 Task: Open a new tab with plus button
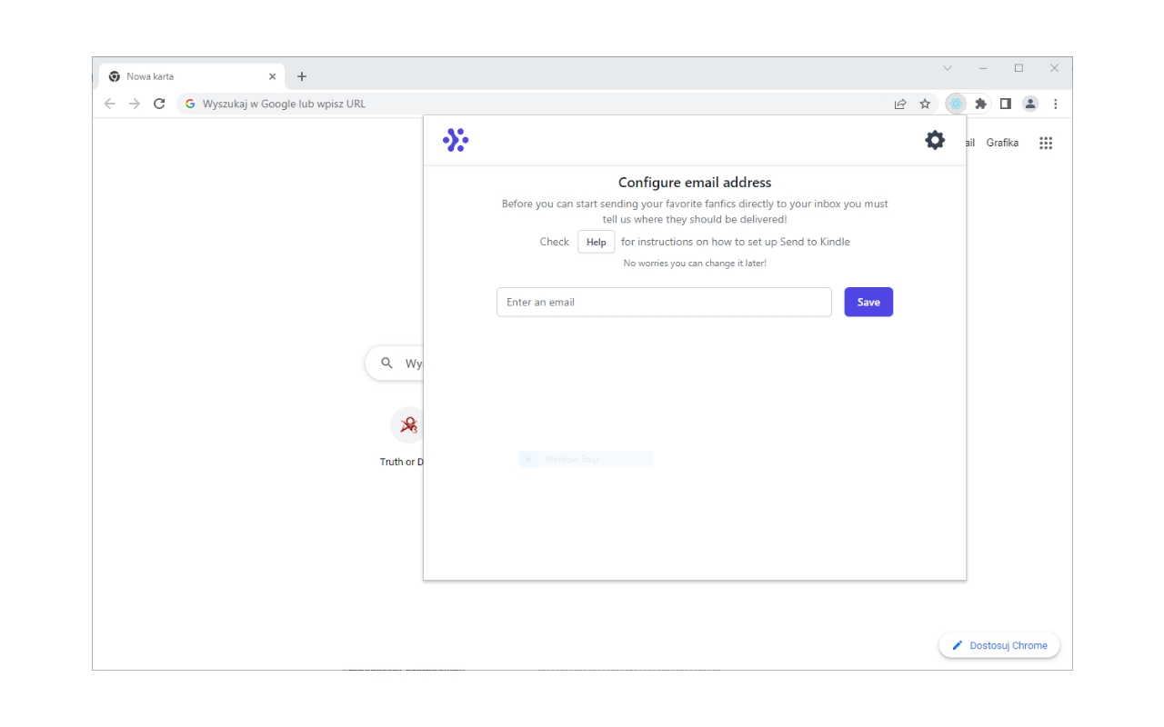(x=302, y=76)
